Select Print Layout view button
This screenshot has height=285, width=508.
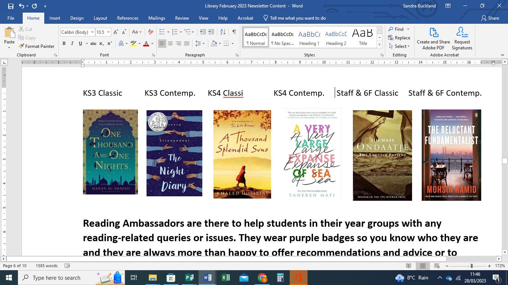pyautogui.click(x=423, y=266)
